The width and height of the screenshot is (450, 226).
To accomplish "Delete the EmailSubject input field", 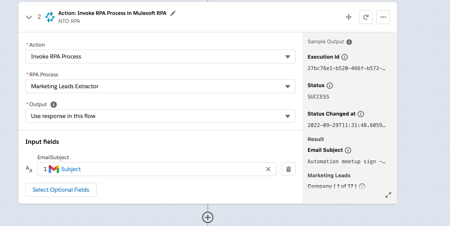I will click(289, 169).
